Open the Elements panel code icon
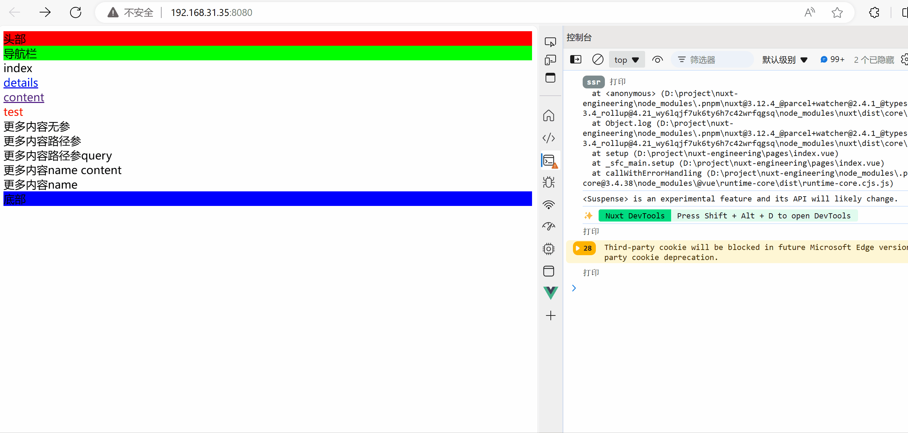 coord(549,138)
